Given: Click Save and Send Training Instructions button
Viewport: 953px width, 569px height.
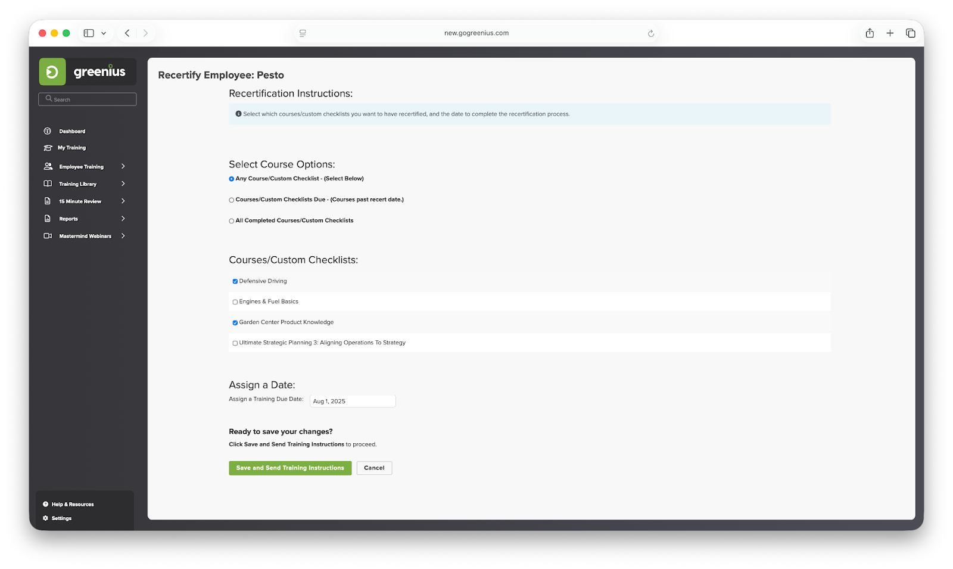Looking at the screenshot, I should pyautogui.click(x=290, y=468).
